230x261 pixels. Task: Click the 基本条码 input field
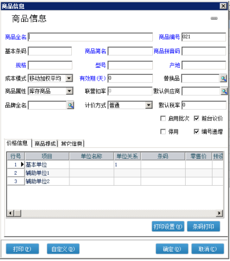50,51
